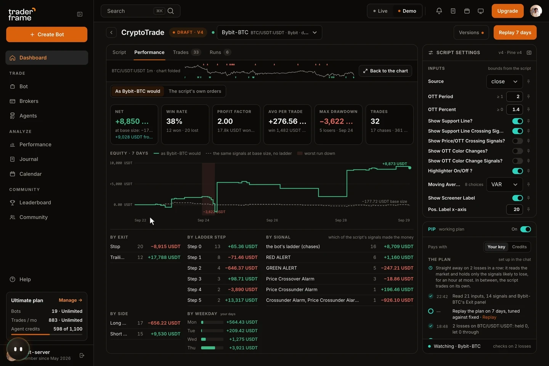The height and width of the screenshot is (366, 549).
Task: Pin the Show Support Line setting
Action: click(x=528, y=121)
